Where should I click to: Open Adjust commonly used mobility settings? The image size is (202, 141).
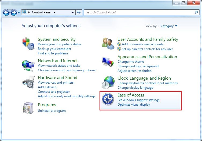tap(67, 96)
